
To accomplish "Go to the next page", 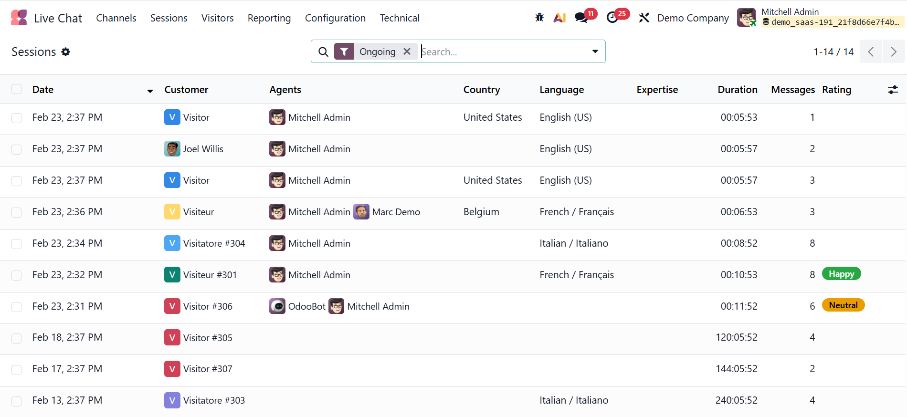I will click(x=894, y=52).
